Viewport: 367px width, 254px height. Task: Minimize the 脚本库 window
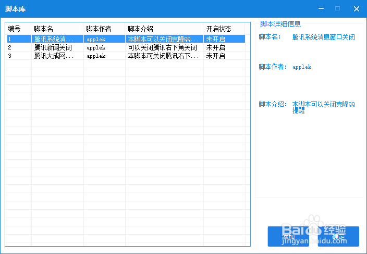pyautogui.click(x=321, y=9)
